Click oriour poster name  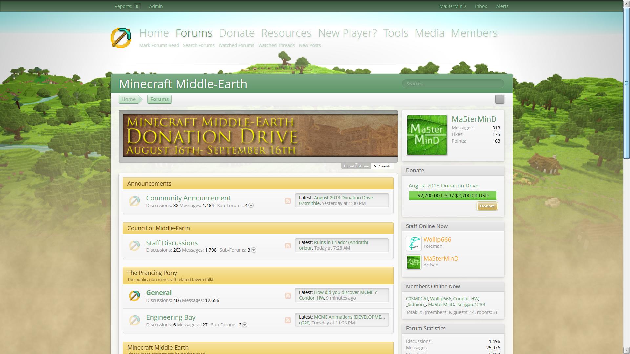[305, 248]
